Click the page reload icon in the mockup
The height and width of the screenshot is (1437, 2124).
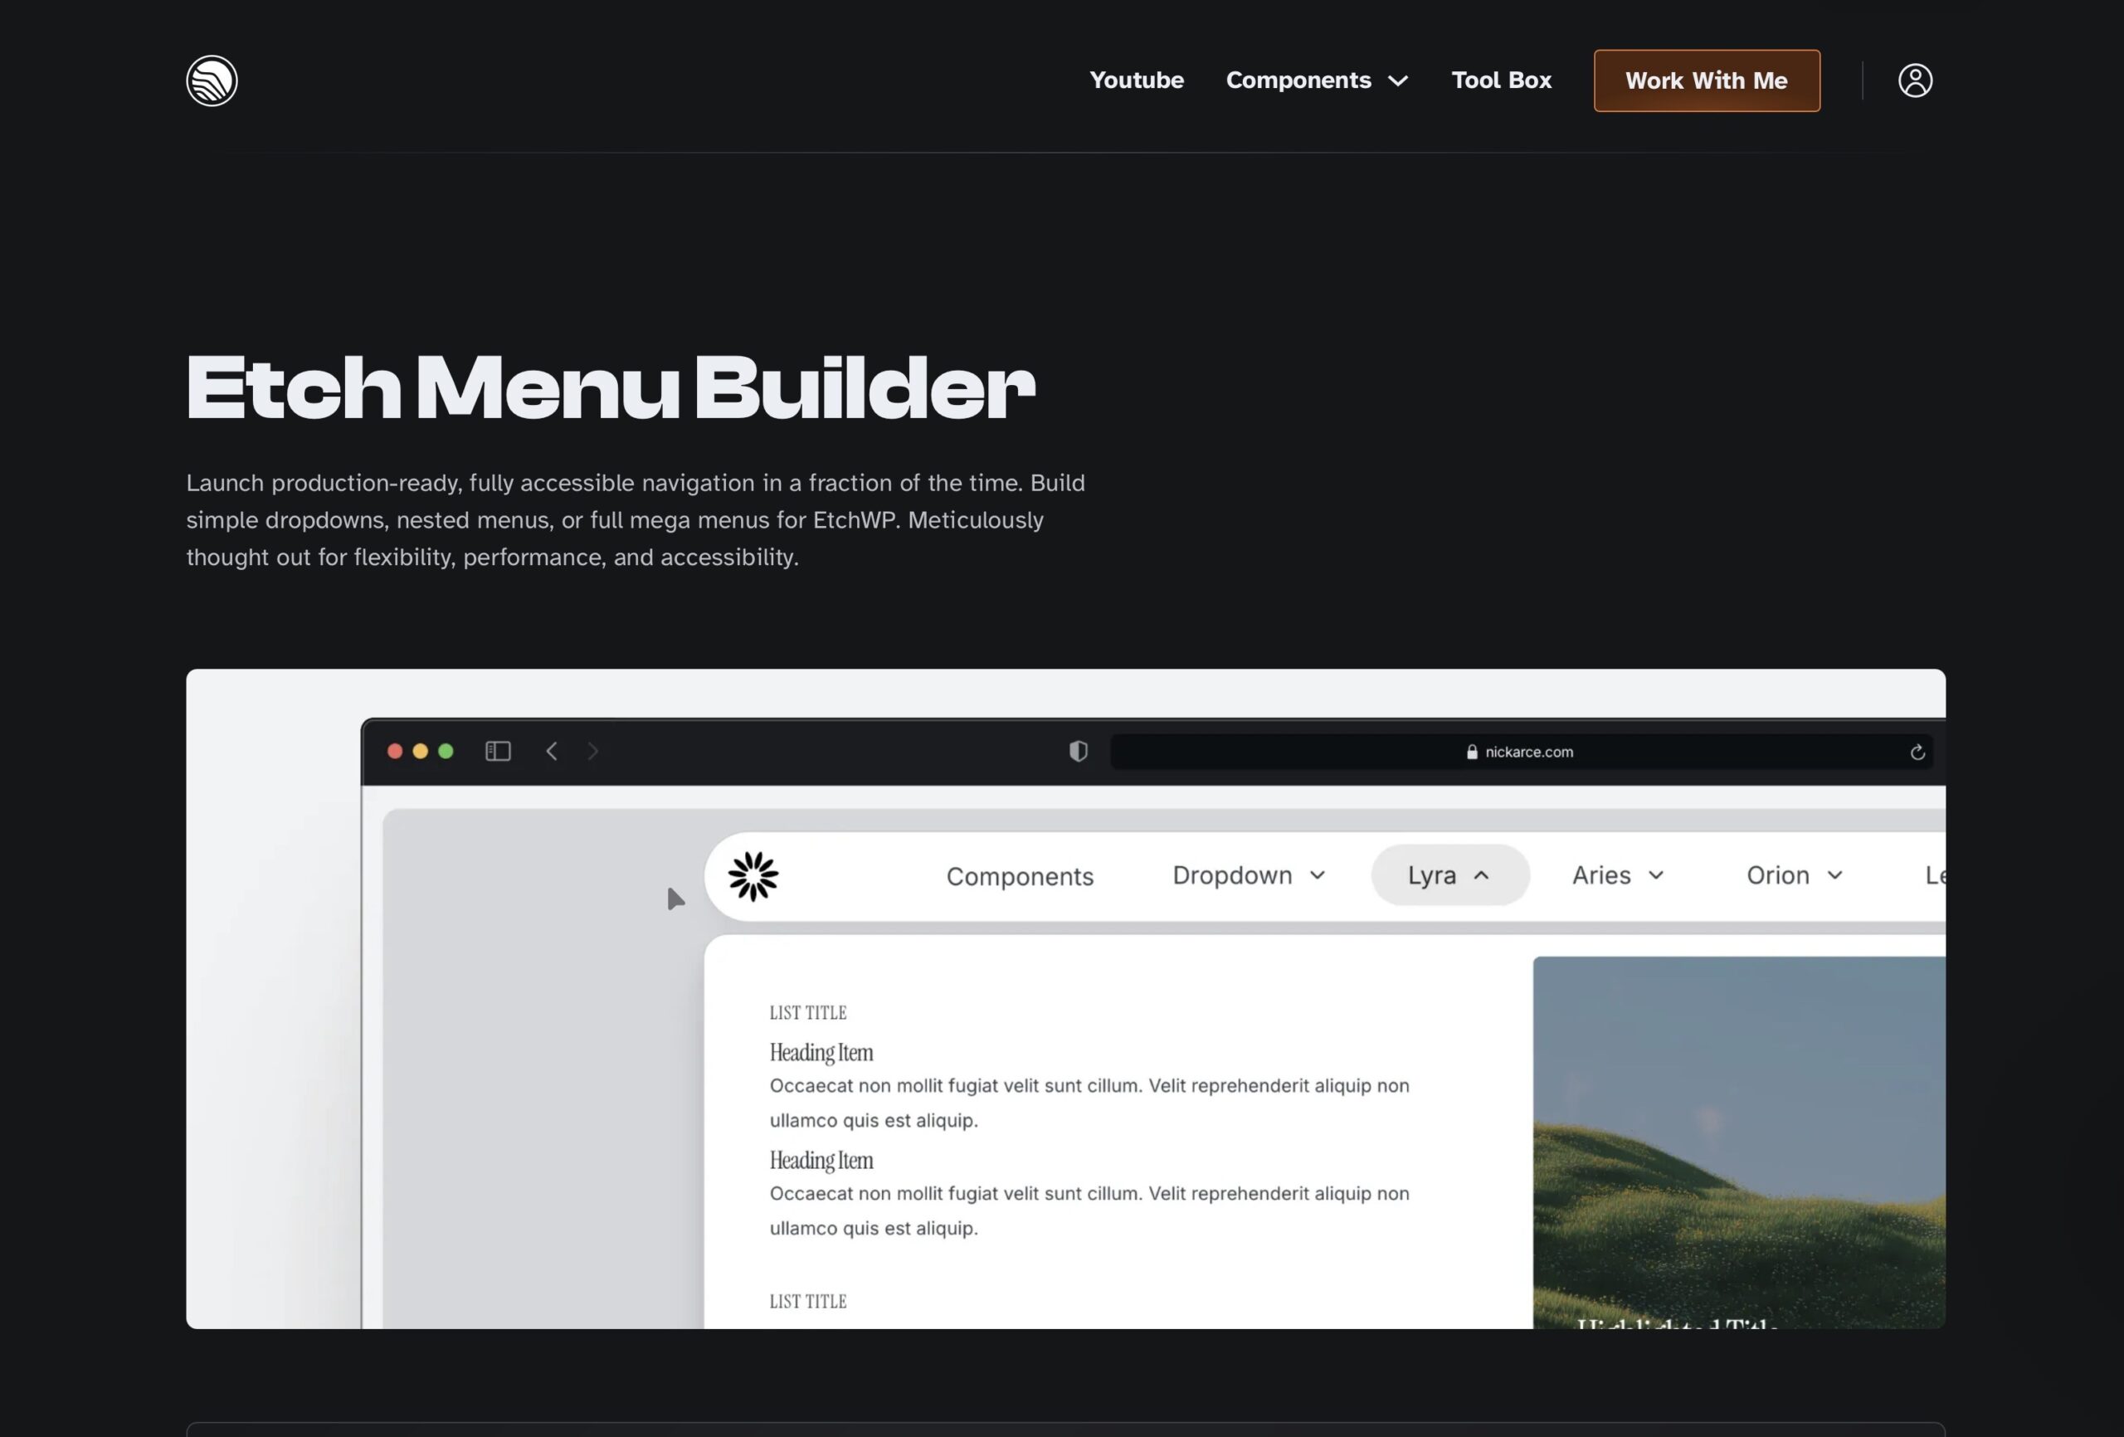(x=1917, y=752)
